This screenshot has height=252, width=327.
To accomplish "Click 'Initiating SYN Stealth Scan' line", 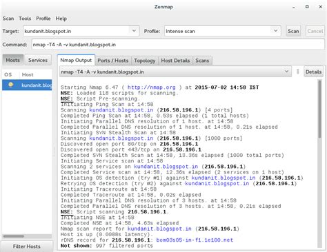I will click(x=118, y=132).
